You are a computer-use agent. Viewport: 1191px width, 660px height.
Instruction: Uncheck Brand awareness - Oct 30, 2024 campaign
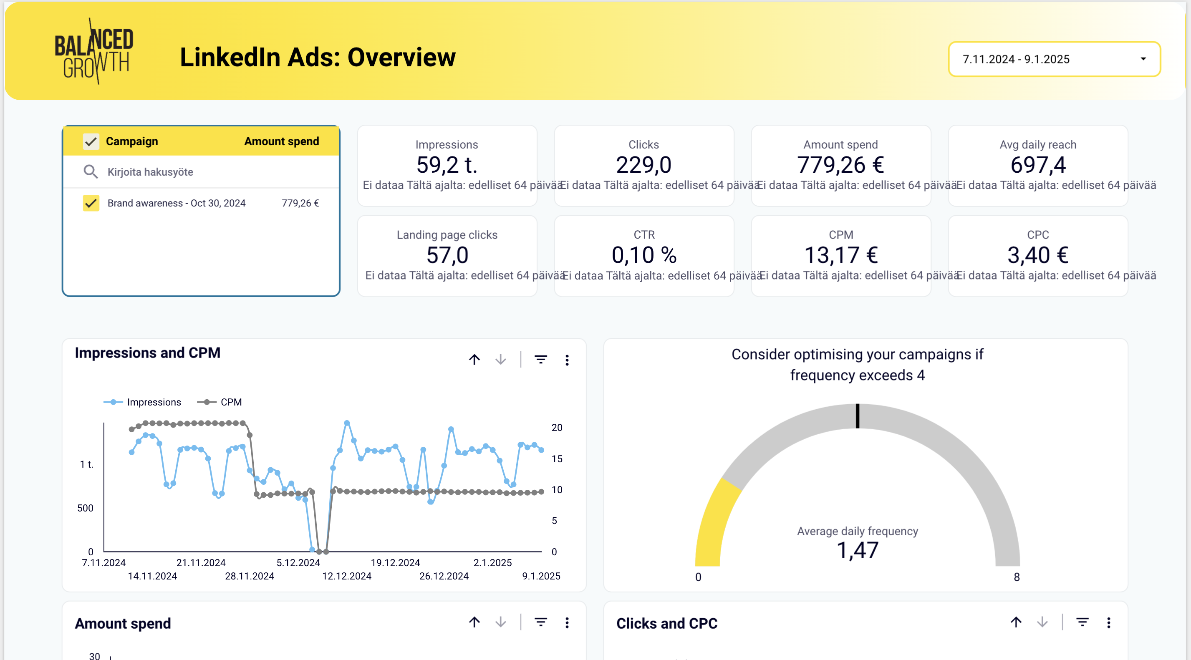tap(91, 203)
